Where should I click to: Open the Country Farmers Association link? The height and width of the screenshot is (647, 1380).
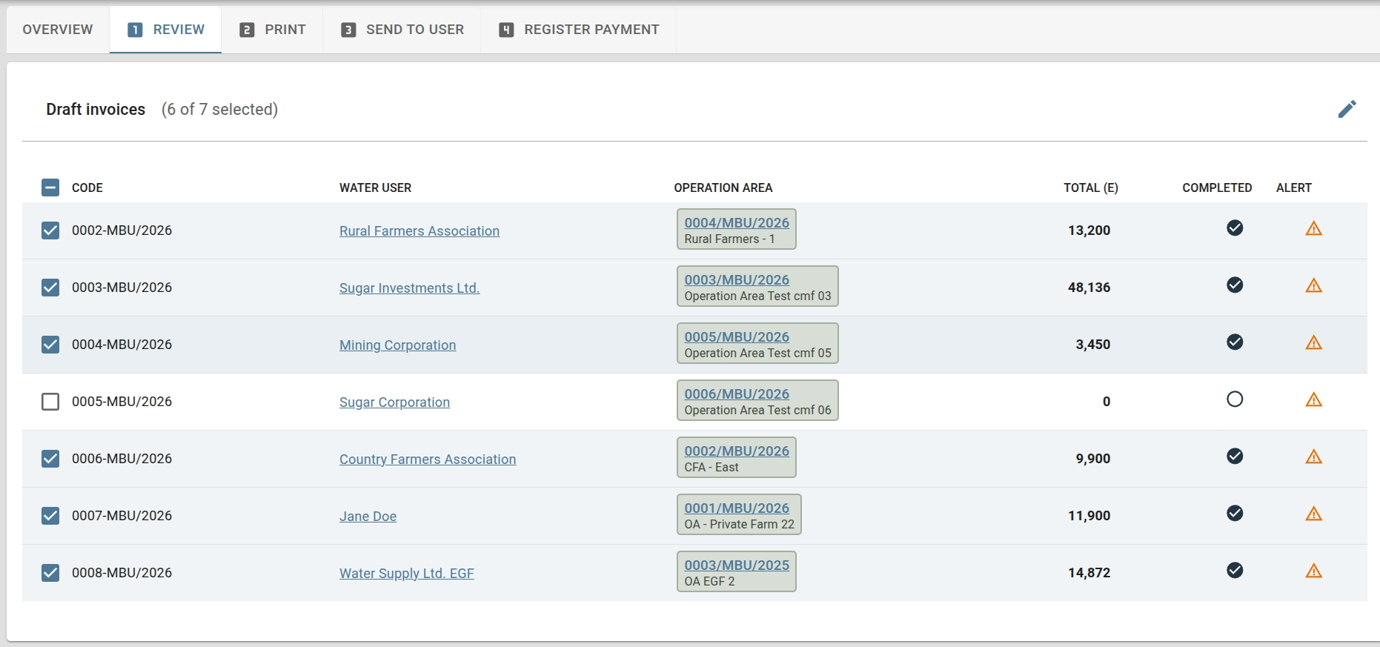point(428,459)
